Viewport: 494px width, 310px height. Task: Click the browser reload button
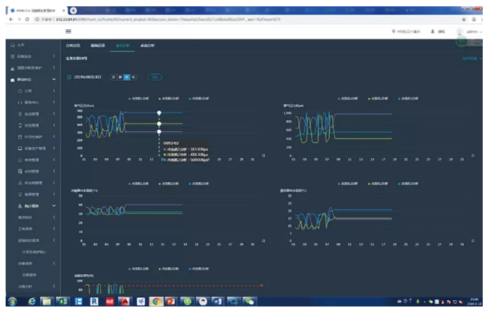pos(27,20)
